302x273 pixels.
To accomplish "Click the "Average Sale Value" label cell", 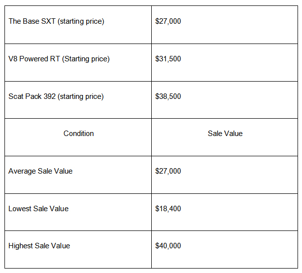I will pyautogui.click(x=41, y=171).
